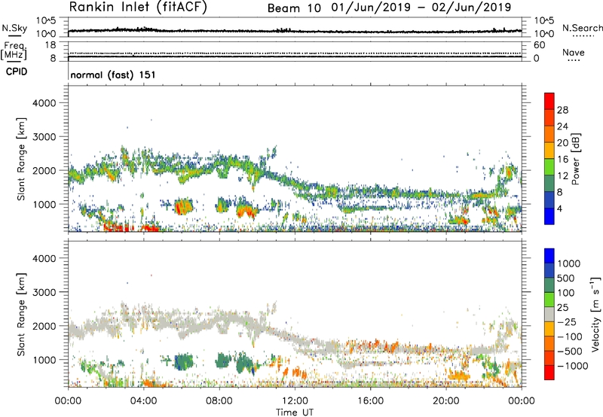Click the gray segment of Velocity colorbar
The height and width of the screenshot is (417, 603).
(549, 314)
